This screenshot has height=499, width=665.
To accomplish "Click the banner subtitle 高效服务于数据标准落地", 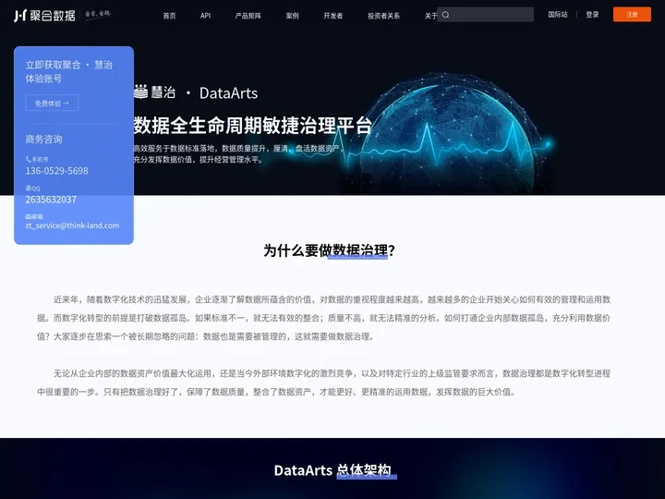I will [237, 154].
